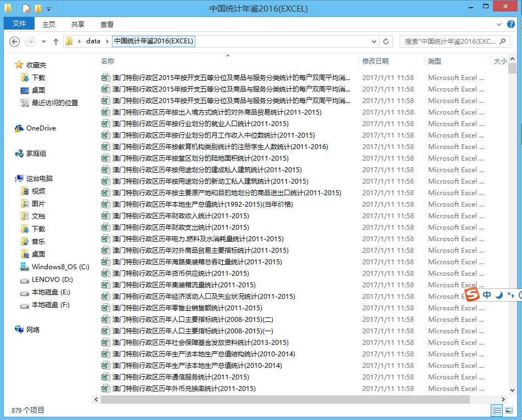Click the search magnifier icon
The image size is (522, 420).
(503, 41)
